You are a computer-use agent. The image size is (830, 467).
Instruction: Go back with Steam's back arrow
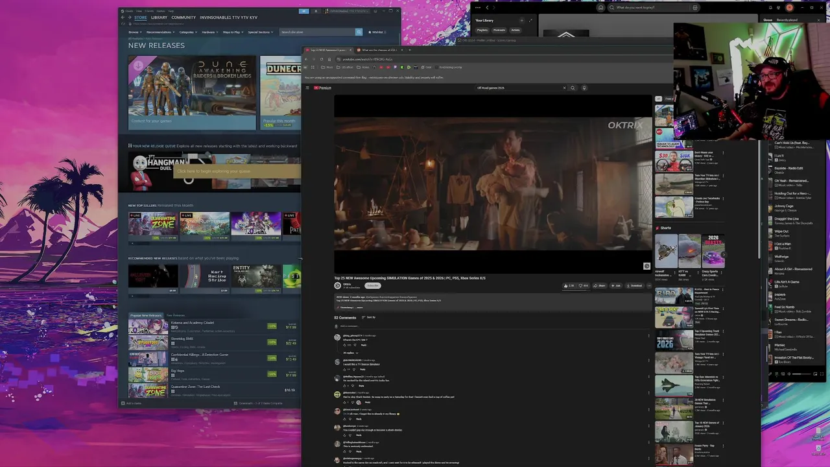[123, 18]
